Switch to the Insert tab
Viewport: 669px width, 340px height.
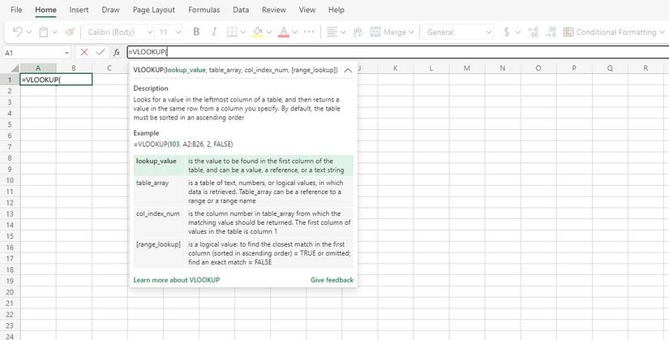click(79, 10)
